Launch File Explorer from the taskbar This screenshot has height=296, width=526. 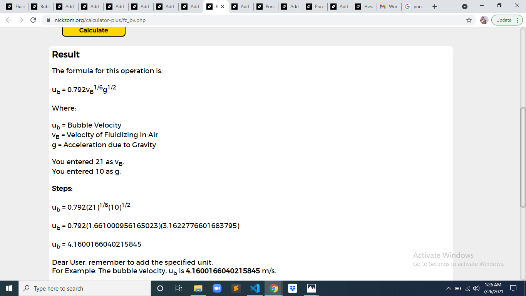coord(198,288)
